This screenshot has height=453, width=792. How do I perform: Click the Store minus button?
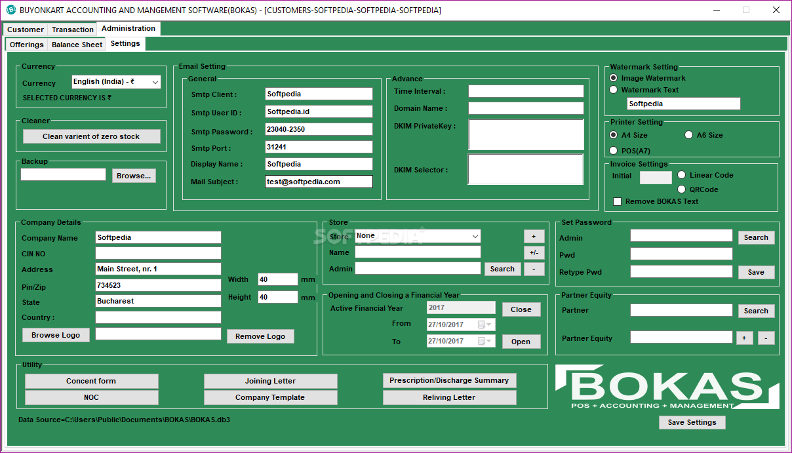(x=534, y=269)
